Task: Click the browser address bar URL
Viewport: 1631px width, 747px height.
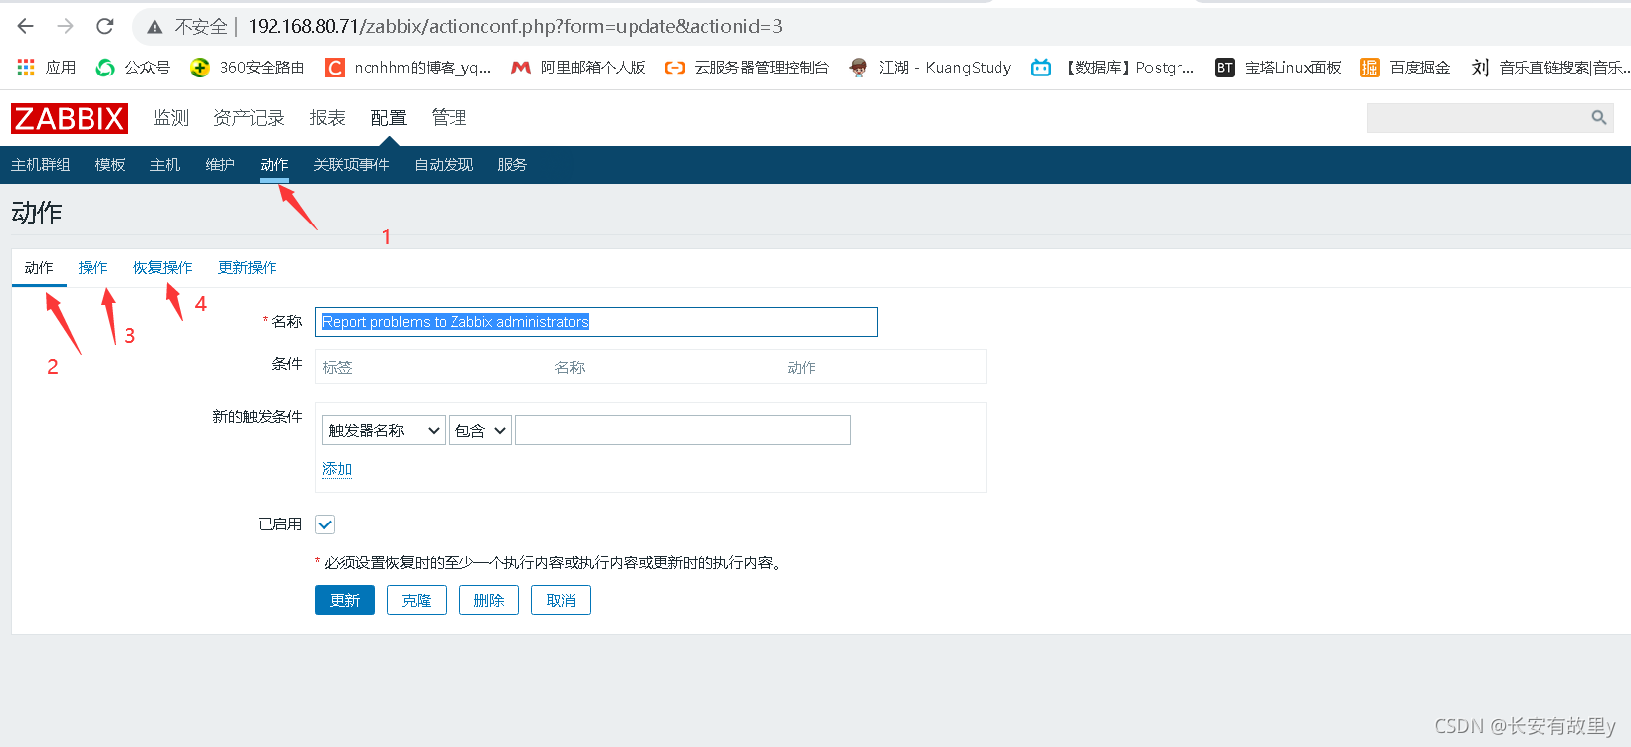Action: pos(515,27)
